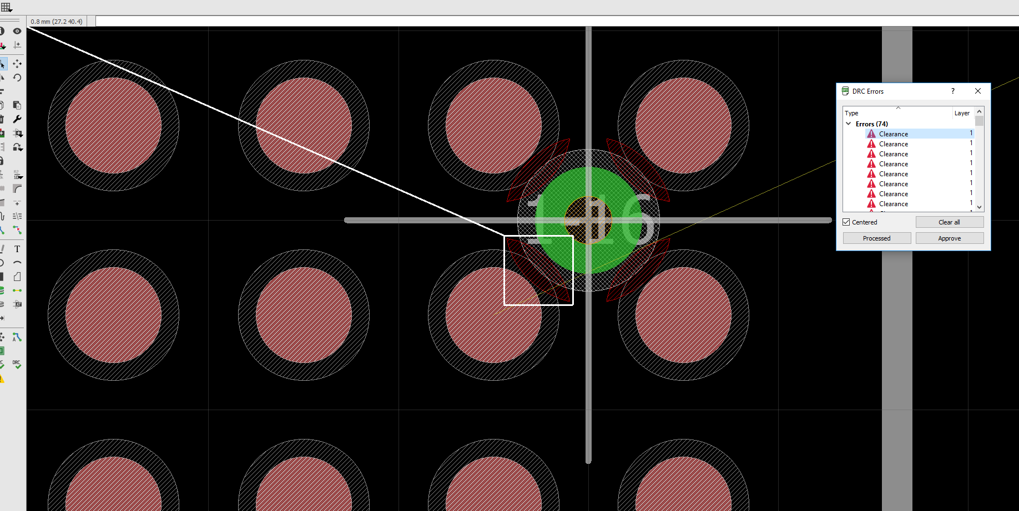Click the Approve button
The image size is (1019, 511).
[950, 238]
